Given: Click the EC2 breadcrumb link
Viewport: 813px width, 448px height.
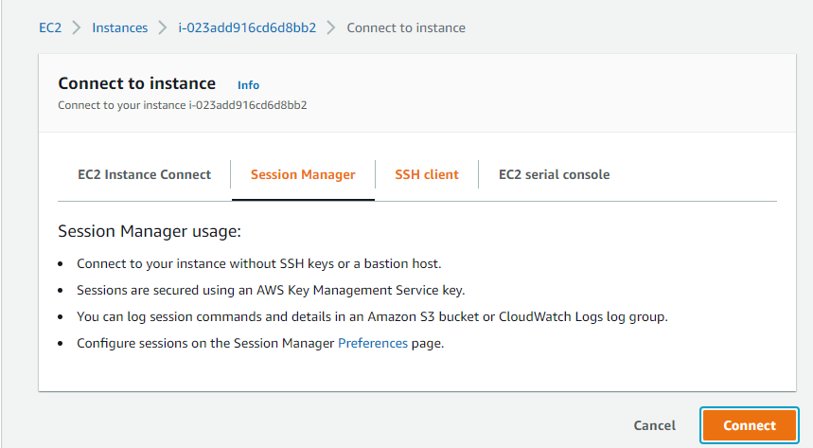Looking at the screenshot, I should coord(50,27).
